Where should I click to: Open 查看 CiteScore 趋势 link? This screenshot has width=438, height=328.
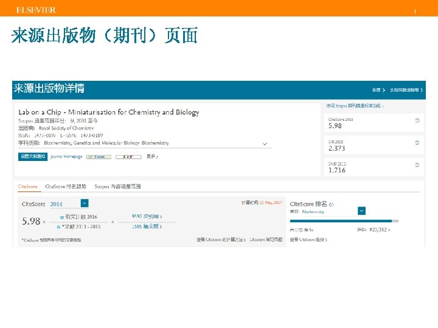click(x=308, y=239)
